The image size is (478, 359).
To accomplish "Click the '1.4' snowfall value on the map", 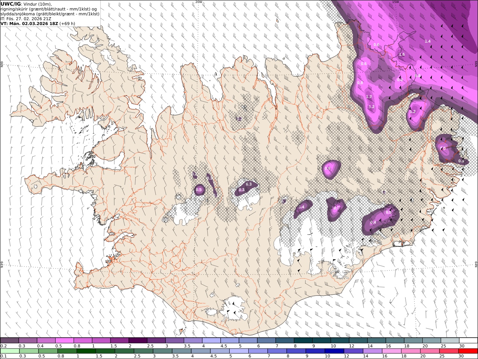I will (x=428, y=41).
